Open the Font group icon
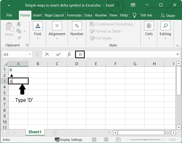This screenshot has width=182, height=143. pos(38,26)
